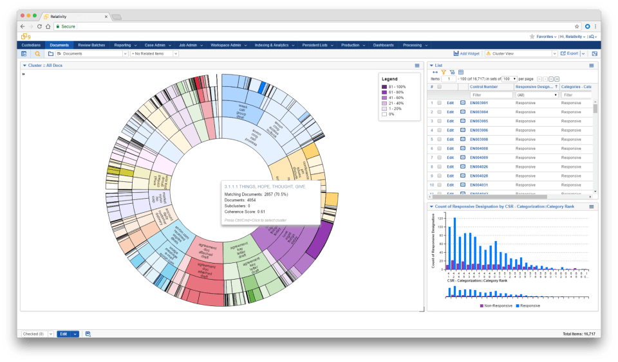Click the email icon for EN003991
The image size is (618, 362).
point(462,103)
